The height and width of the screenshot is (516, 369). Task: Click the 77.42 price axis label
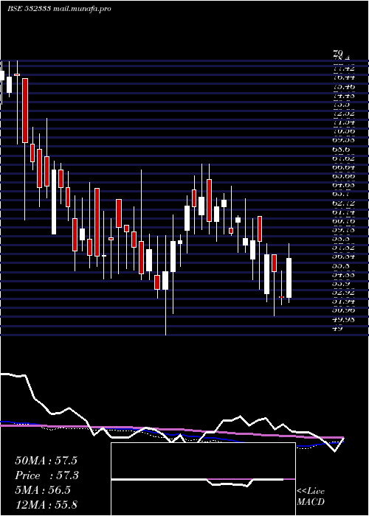(344, 69)
